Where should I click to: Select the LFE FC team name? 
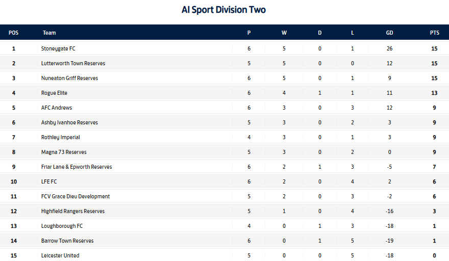coord(49,181)
